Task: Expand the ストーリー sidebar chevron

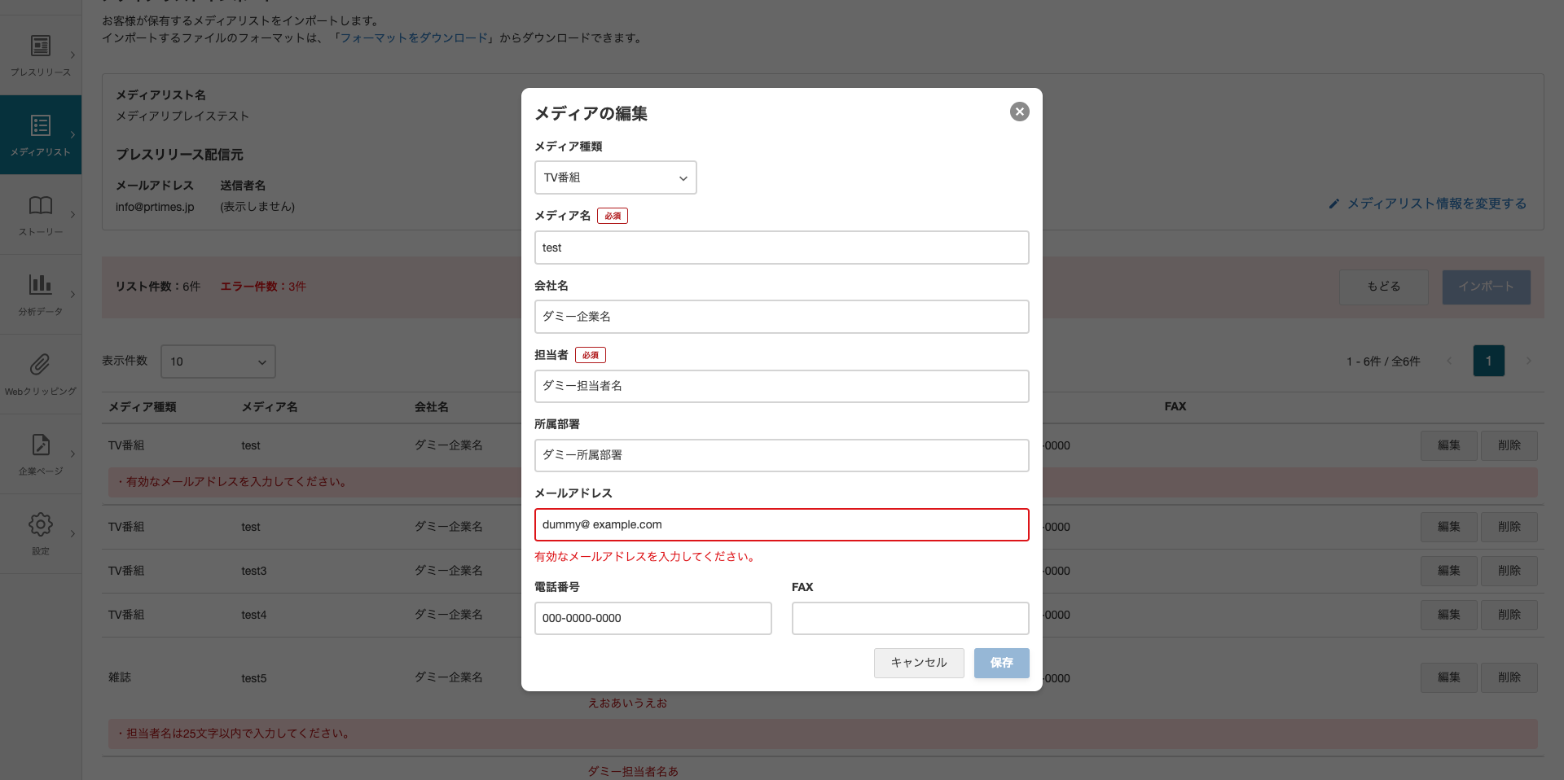Action: [72, 215]
